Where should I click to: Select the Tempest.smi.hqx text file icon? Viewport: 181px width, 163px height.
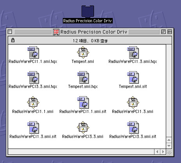click(83, 77)
